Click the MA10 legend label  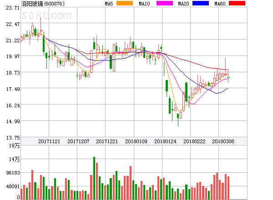click(x=144, y=4)
